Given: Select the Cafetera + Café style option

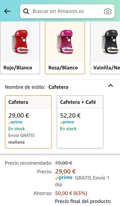Looking at the screenshot, I should (80, 122).
